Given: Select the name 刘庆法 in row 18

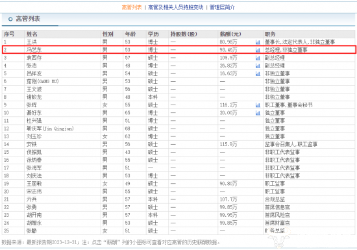Looking at the screenshot, I should [x=34, y=176].
